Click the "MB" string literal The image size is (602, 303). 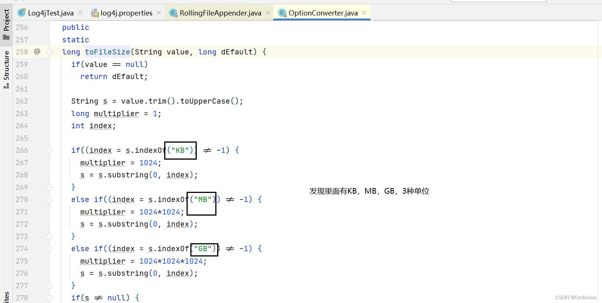203,199
